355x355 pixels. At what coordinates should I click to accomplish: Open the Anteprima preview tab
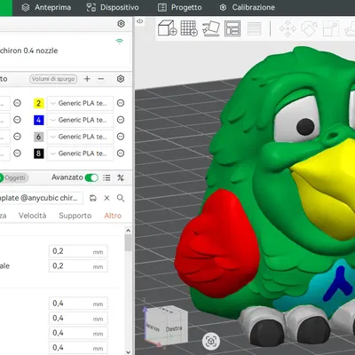point(46,7)
